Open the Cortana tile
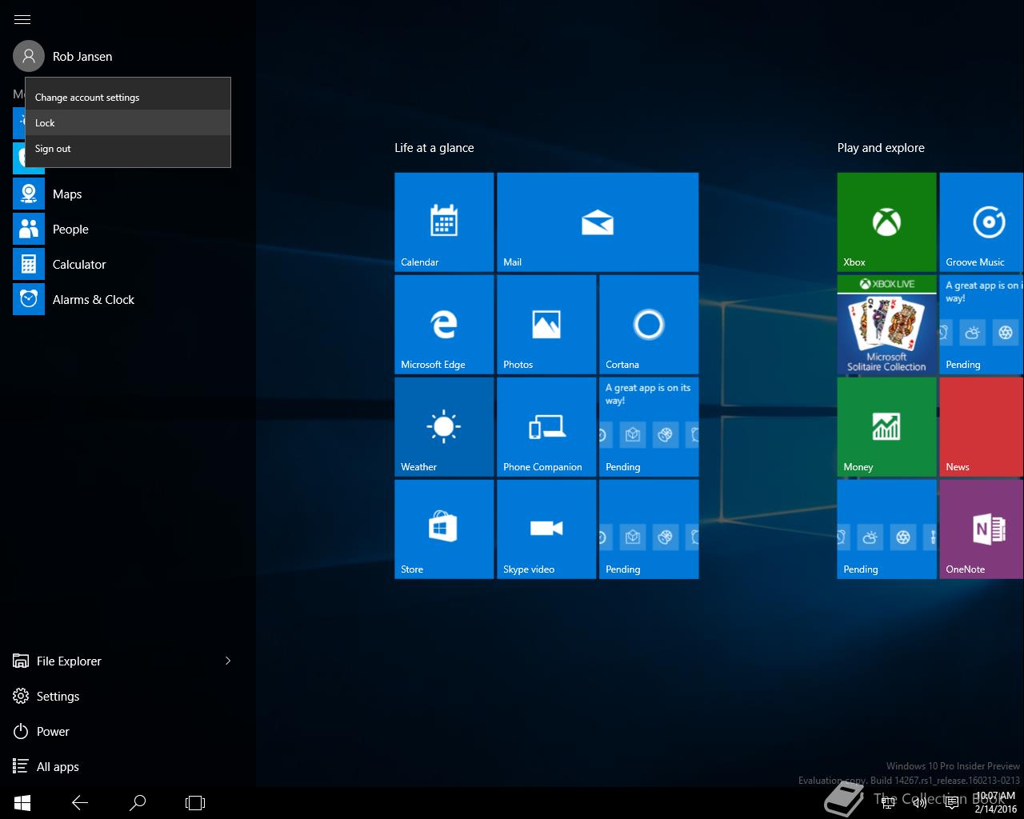The height and width of the screenshot is (819, 1024). [x=649, y=325]
